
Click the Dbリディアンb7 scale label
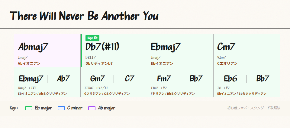pyautogui.click(x=99, y=64)
